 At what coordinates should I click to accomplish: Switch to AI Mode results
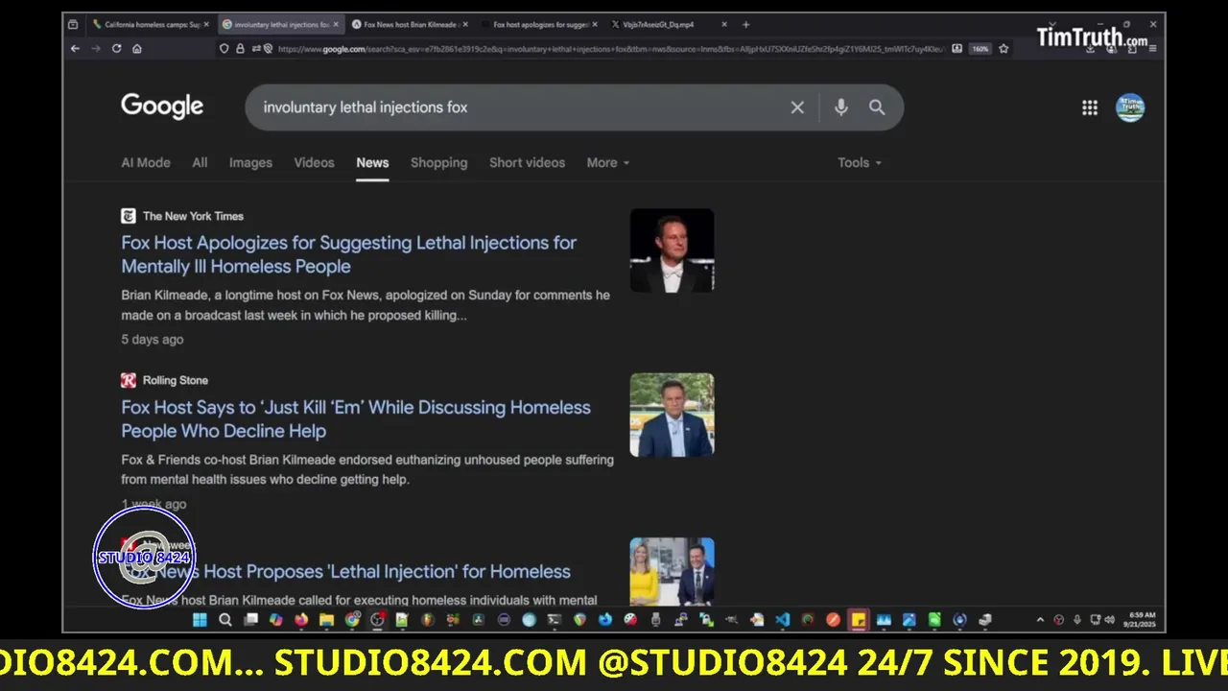(x=146, y=162)
